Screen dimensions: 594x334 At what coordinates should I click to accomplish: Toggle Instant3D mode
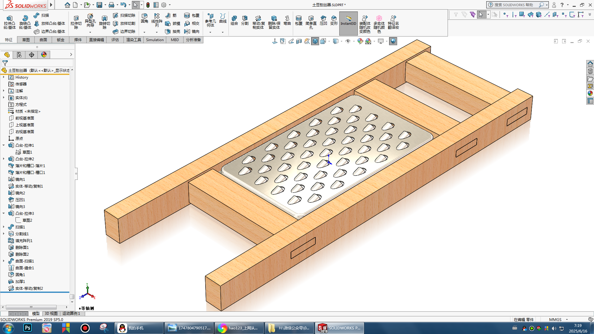348,24
